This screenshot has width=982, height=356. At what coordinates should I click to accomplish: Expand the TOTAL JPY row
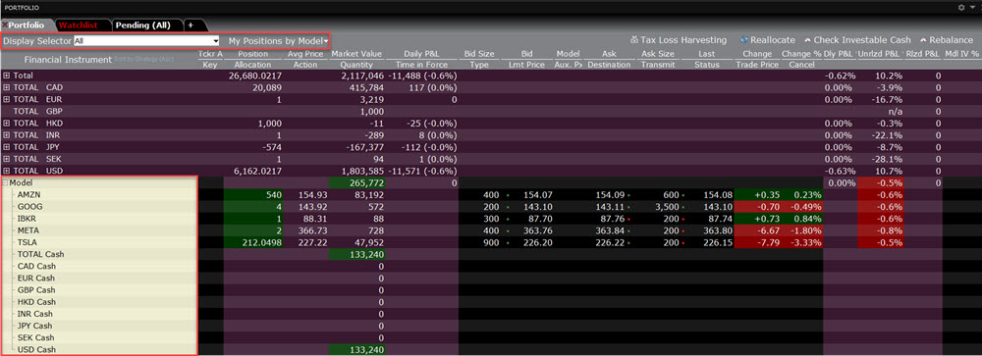[7, 146]
